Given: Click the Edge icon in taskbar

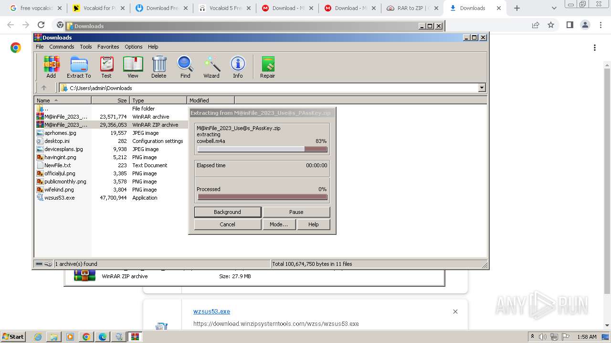Looking at the screenshot, I should [103, 337].
